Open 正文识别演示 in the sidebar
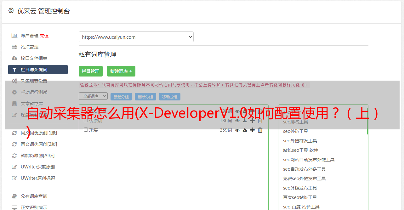Screen dimensions: 404x210 pyautogui.click(x=34, y=207)
